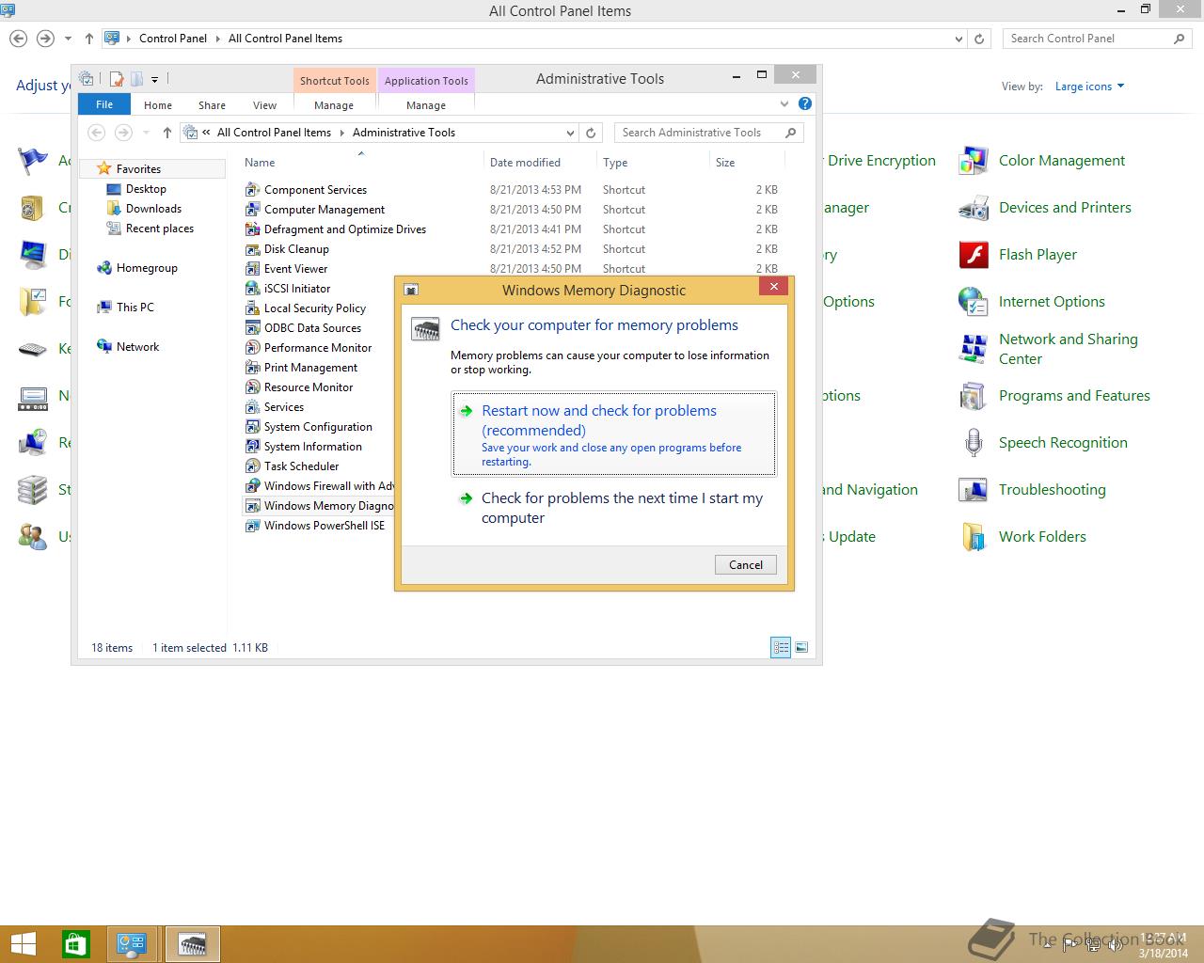
Task: Select System Information icon
Action: coord(252,447)
